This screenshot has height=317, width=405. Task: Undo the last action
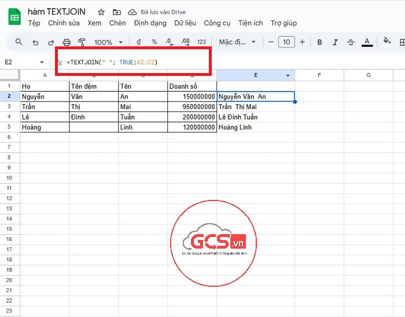tap(36, 42)
